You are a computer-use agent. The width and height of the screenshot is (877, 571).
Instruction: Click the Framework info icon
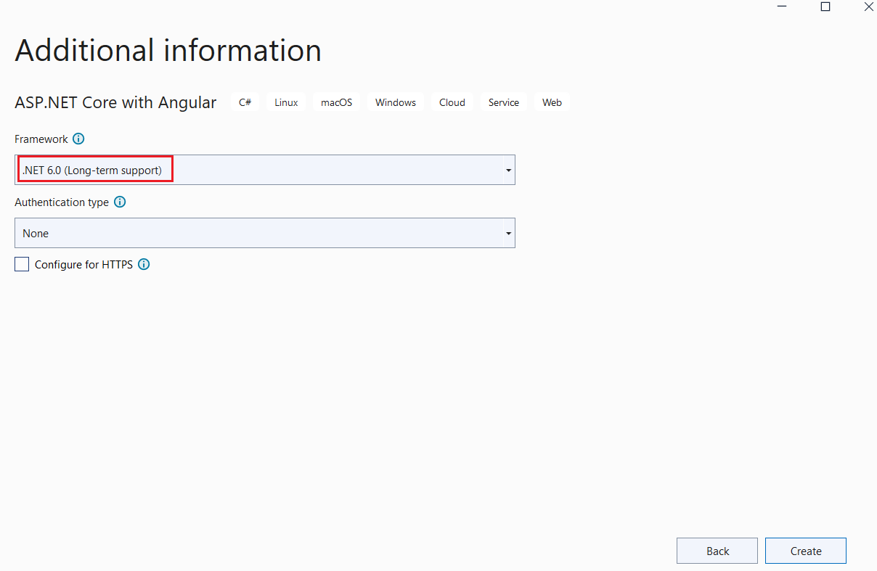pos(78,139)
